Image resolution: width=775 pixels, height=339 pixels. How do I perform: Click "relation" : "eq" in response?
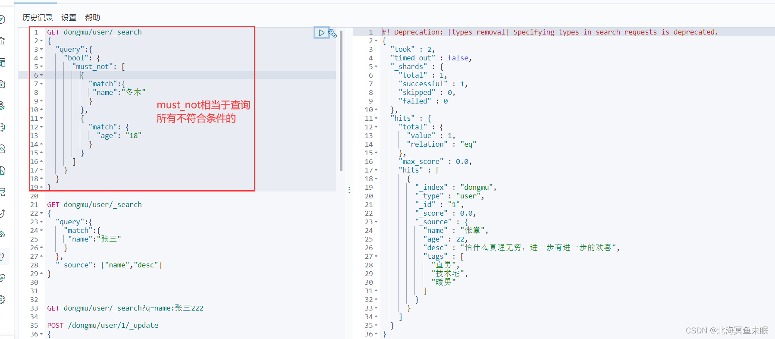tap(441, 144)
